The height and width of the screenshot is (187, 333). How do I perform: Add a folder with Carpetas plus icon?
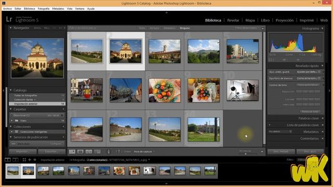(63, 109)
